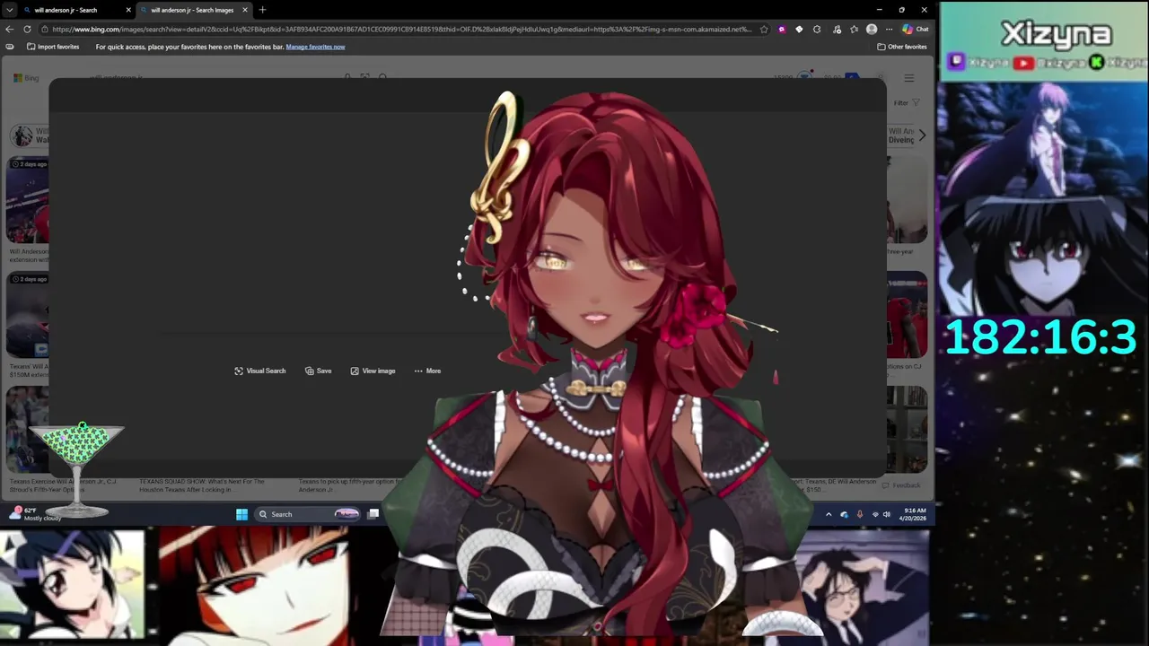Screen dimensions: 1149x646
Task: Open Bing logo home link
Action: 26,78
